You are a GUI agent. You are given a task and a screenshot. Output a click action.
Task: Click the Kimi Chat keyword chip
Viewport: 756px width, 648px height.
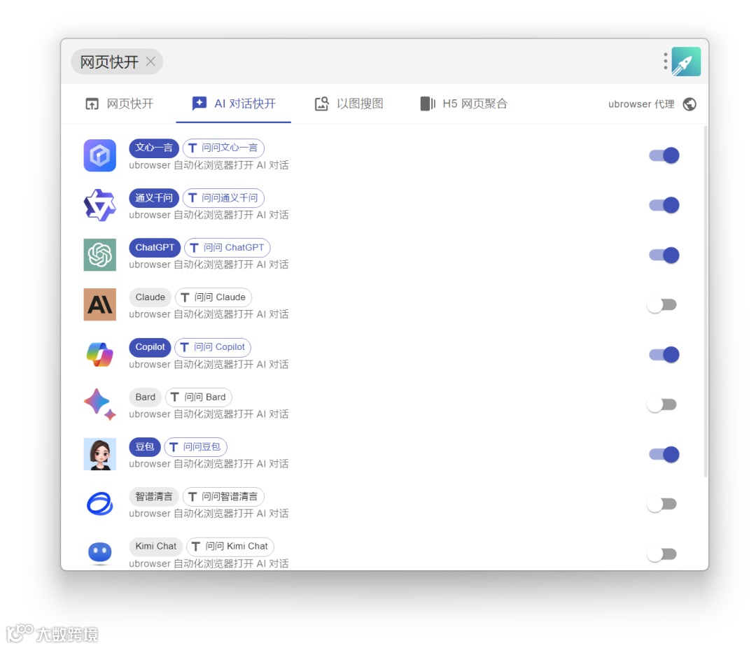155,547
